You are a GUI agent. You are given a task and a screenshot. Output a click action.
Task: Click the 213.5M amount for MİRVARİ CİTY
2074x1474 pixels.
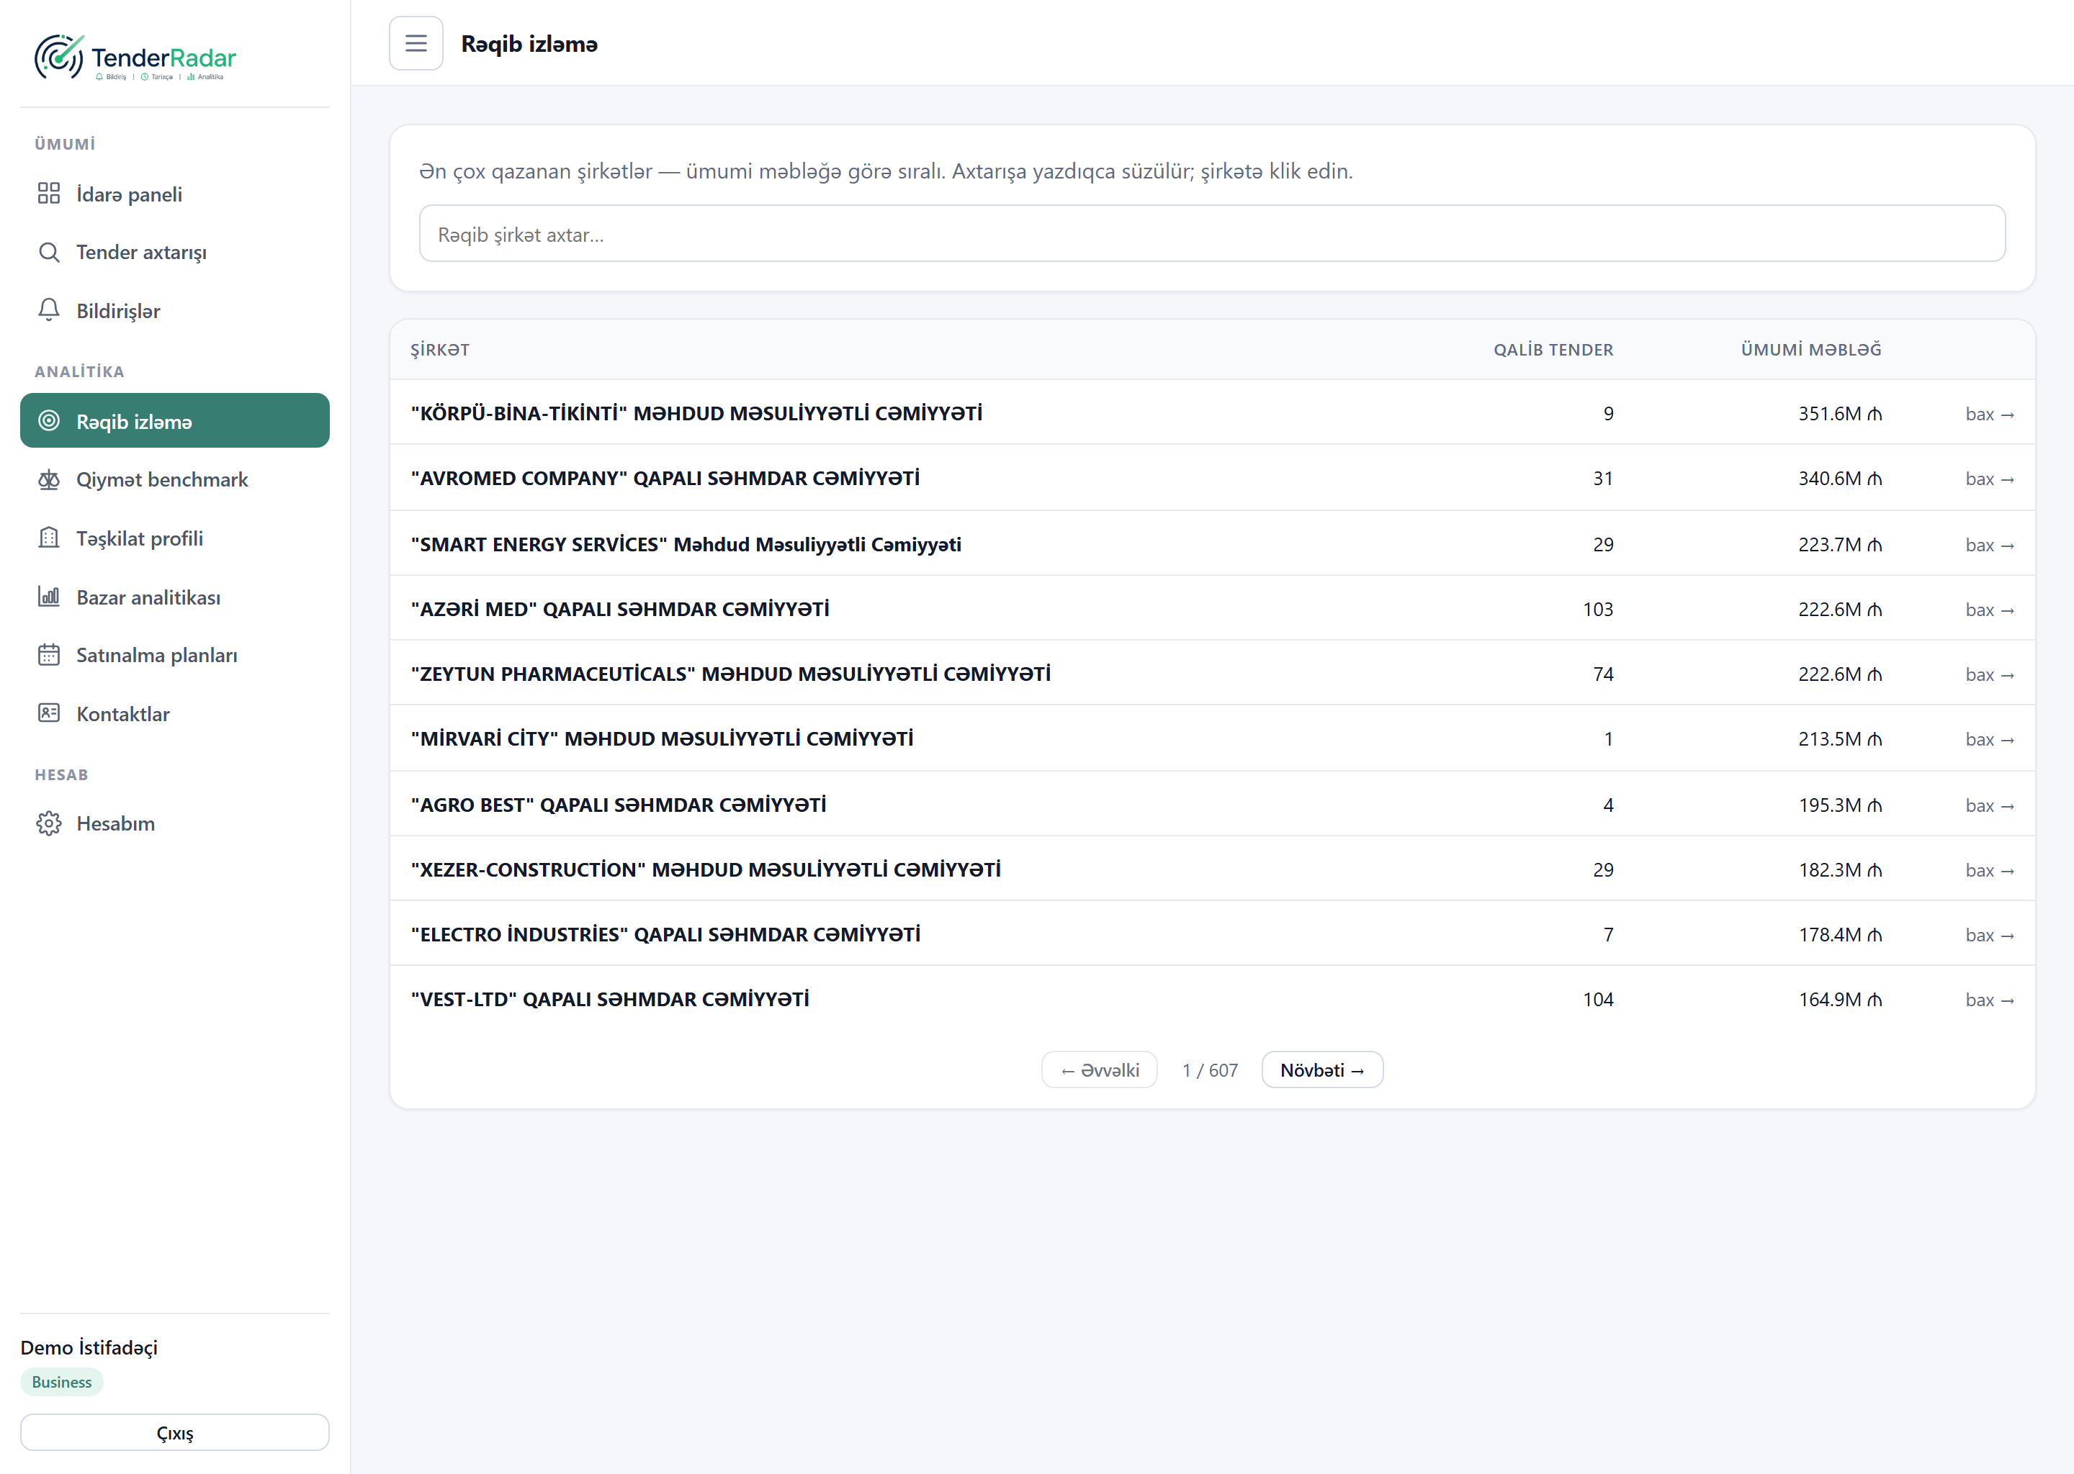1840,739
